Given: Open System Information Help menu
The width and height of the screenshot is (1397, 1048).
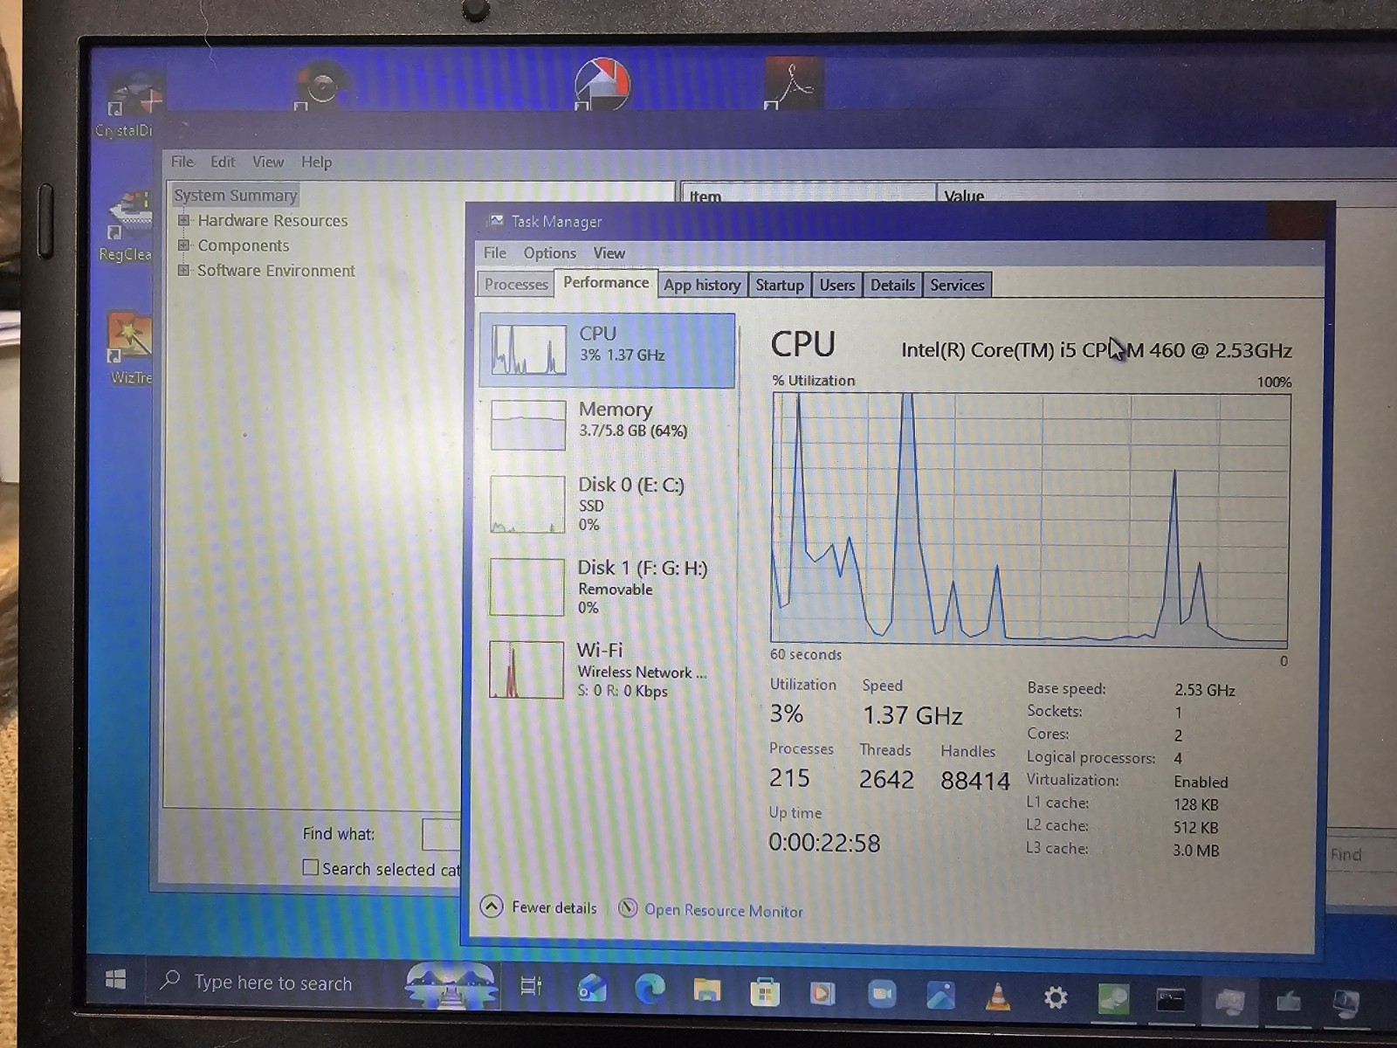Looking at the screenshot, I should click(316, 162).
